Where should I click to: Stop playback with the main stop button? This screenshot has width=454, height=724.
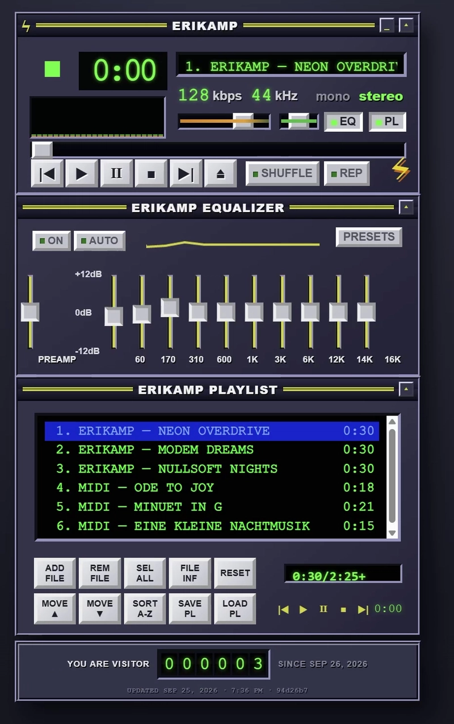pos(151,174)
